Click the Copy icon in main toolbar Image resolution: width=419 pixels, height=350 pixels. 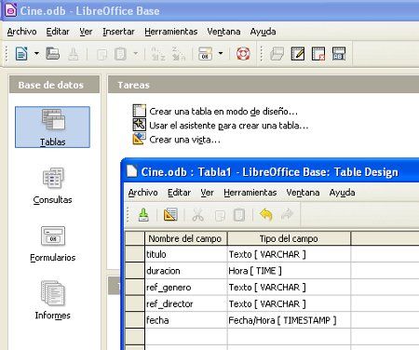coord(101,54)
